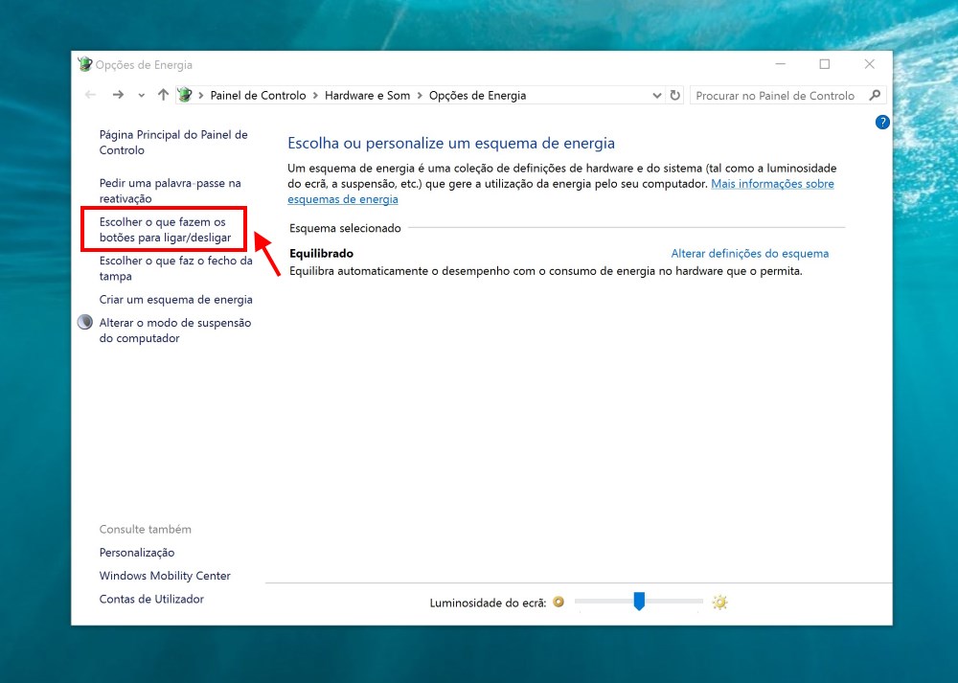Screen dimensions: 958x683
Task: Click Mais informações sobre esquemas de energia
Action: (x=772, y=183)
